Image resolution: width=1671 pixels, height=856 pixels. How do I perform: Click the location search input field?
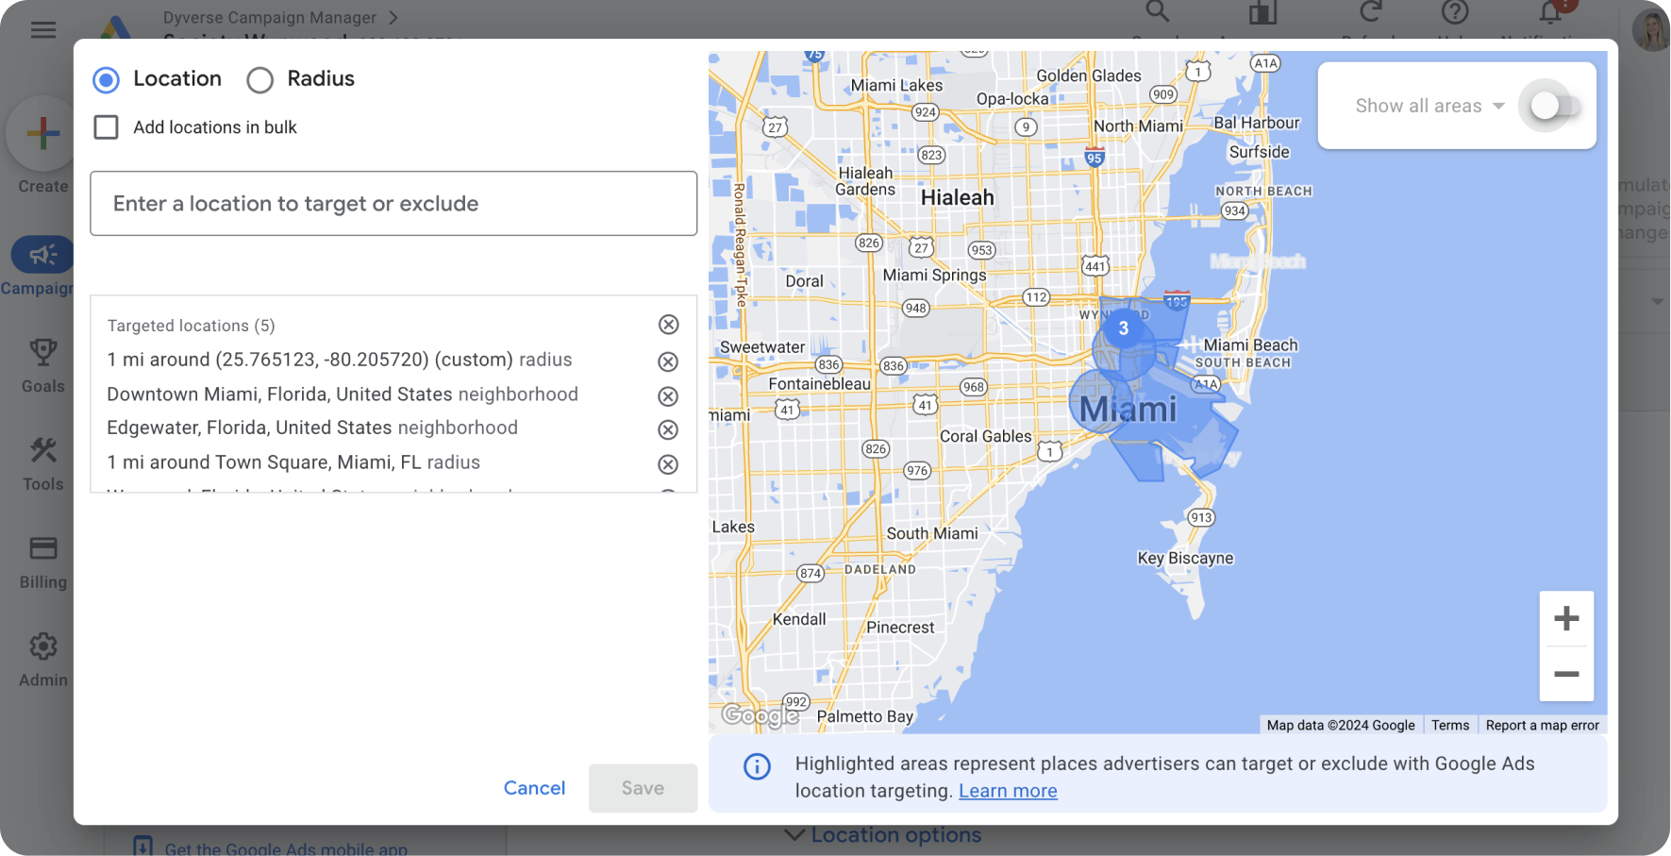393,203
